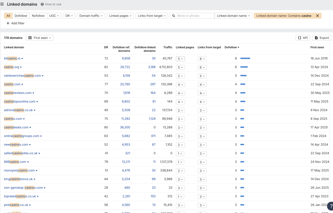Open the Domain traffic filter

(91, 16)
